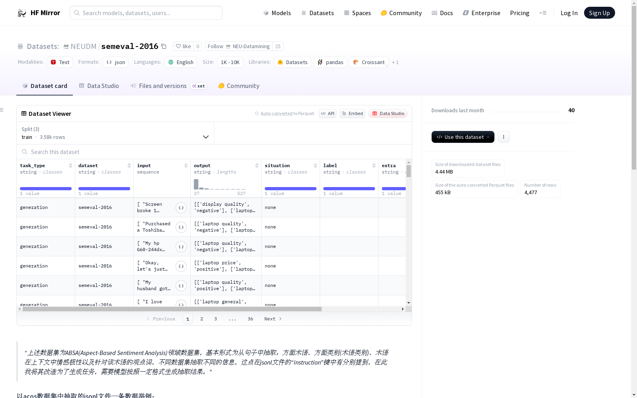The height and width of the screenshot is (398, 637).
Task: Sort by task_type column arrows
Action: (70, 166)
